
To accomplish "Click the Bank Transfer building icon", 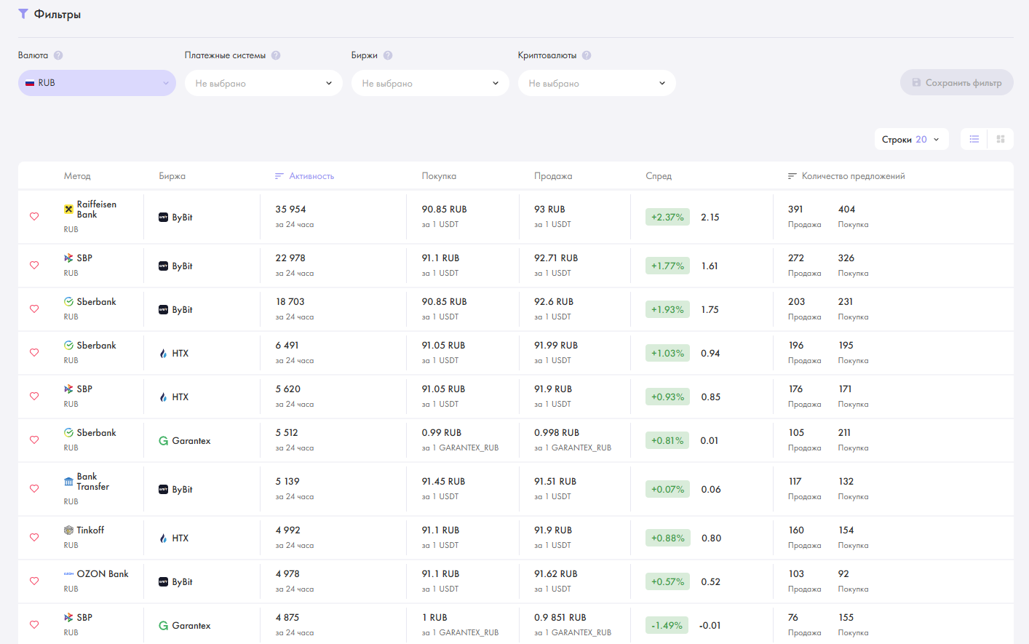I will click(68, 482).
